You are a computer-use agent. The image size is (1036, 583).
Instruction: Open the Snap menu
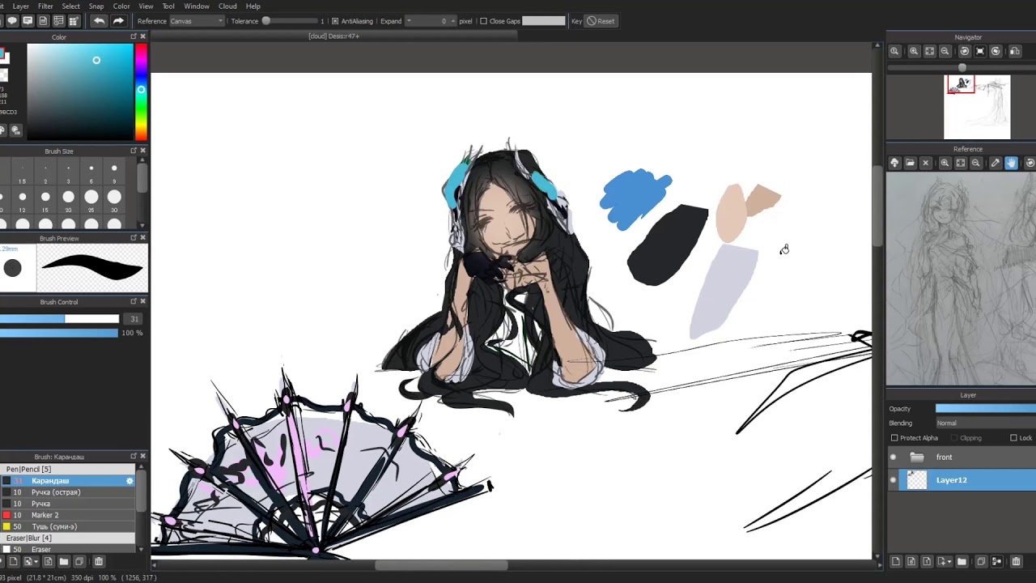point(96,6)
